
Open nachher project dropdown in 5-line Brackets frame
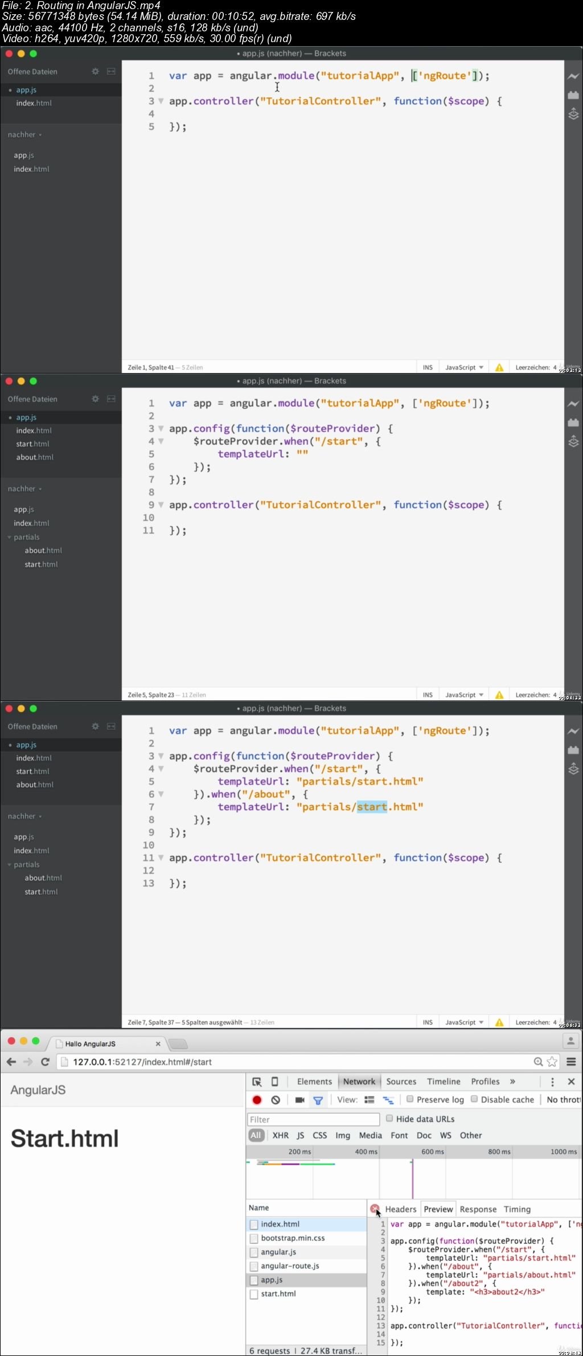tap(24, 135)
